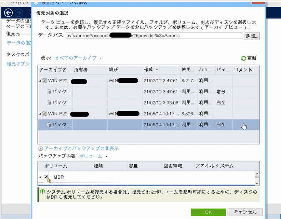
Task: Click the info icon in the MBR notice
Action: [x=42, y=192]
